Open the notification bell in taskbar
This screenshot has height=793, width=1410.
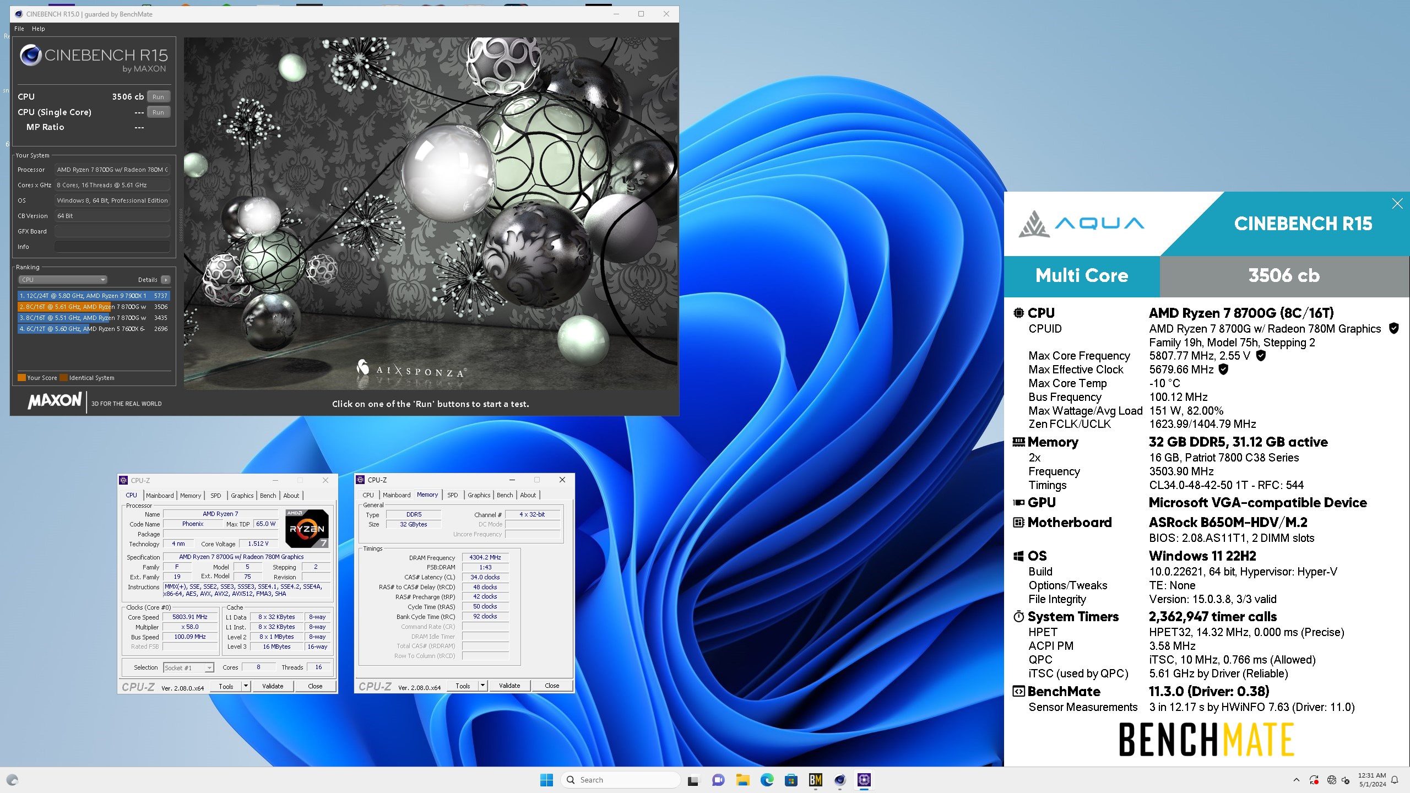1395,780
